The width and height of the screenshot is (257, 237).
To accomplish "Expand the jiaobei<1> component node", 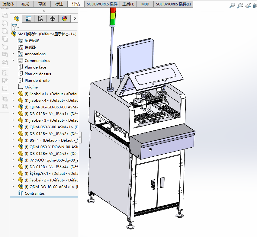I will [13, 94].
